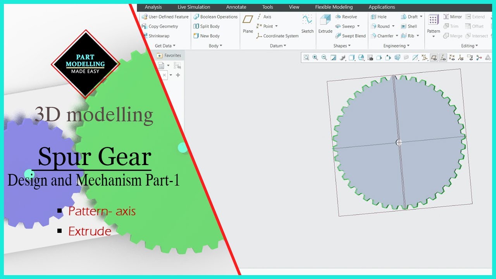Switch to the Tools tab
The height and width of the screenshot is (279, 496).
pos(268,7)
